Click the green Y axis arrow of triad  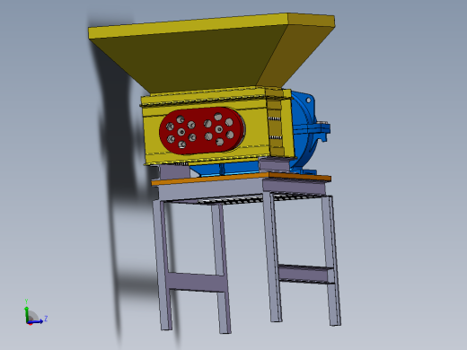27,313
